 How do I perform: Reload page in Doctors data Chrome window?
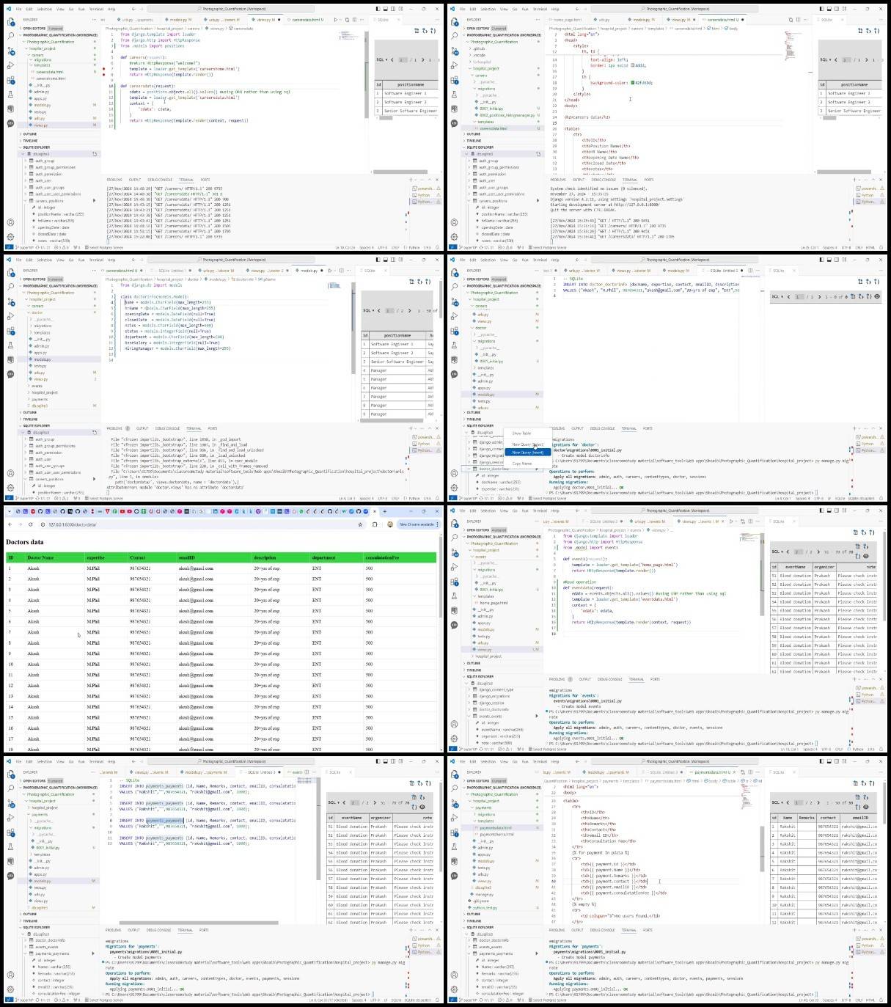coord(31,524)
